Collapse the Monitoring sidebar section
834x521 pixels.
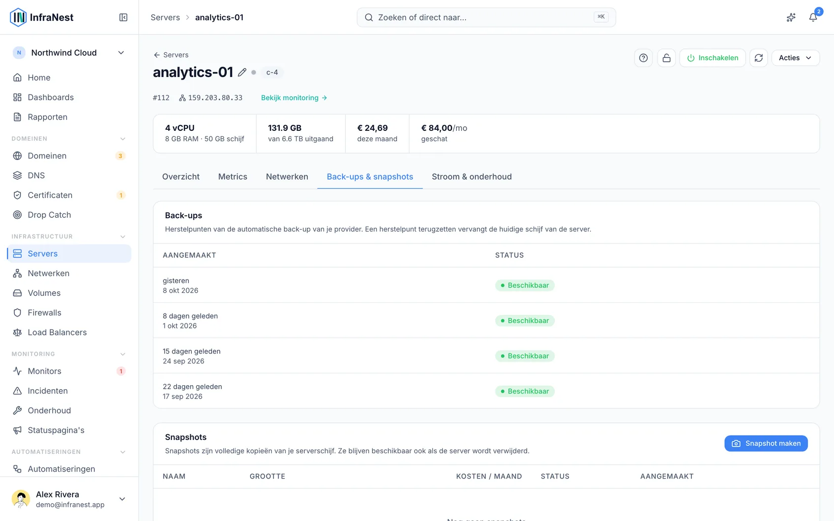(x=123, y=354)
